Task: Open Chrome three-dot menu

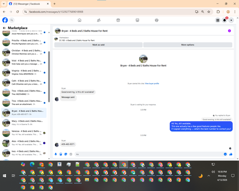Action: [235, 11]
